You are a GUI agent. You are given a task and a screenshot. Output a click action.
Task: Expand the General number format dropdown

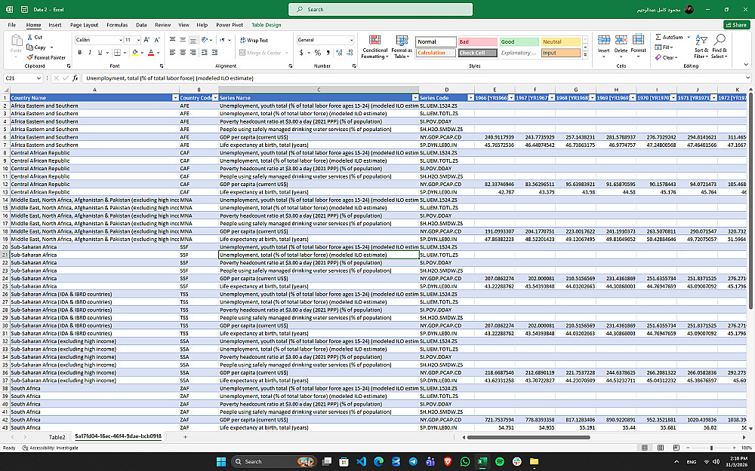(x=351, y=40)
